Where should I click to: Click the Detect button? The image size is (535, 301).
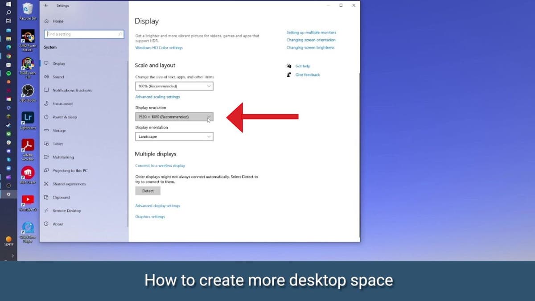pyautogui.click(x=148, y=191)
